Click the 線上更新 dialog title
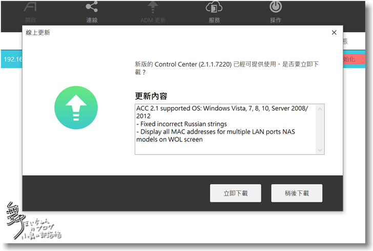 (38, 33)
